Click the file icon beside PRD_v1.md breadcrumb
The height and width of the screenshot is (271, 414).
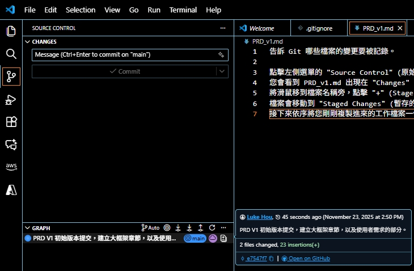pyautogui.click(x=246, y=41)
